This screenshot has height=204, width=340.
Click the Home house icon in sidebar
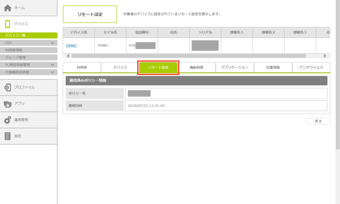(8, 8)
